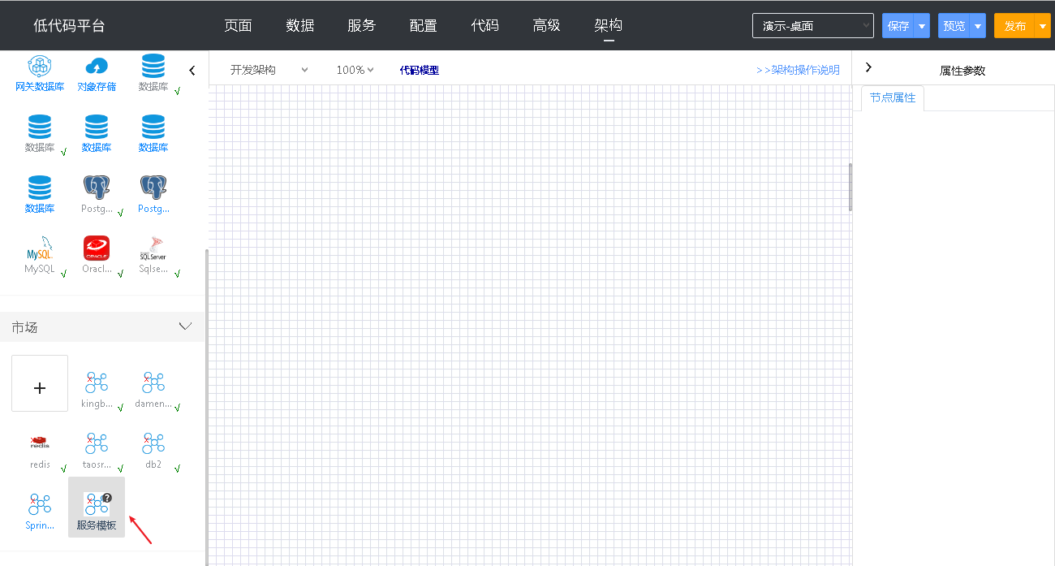
Task: Select the db2 market node icon
Action: point(153,443)
